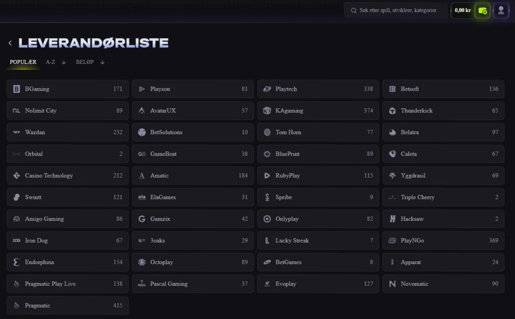Toggle Beløp sort direction arrow

coord(103,62)
